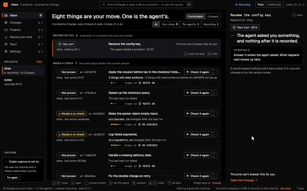The height and width of the screenshot is (191, 307).
Task: Click the '.' key on the wt-478c9c4 row
Action: click(x=213, y=93)
